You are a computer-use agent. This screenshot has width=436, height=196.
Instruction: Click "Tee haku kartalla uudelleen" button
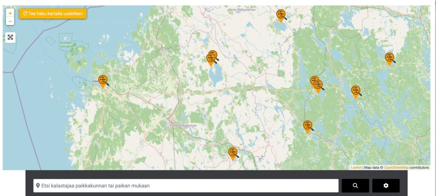coord(53,13)
